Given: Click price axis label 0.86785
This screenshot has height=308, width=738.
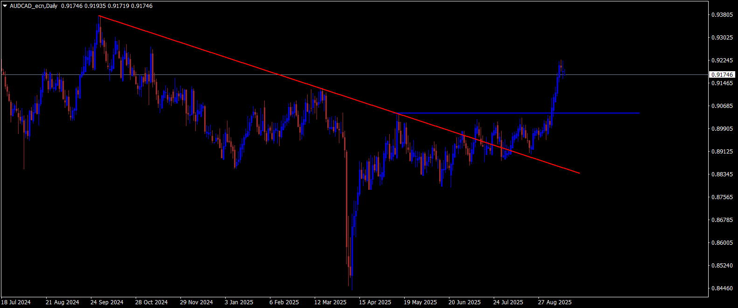Looking at the screenshot, I should pos(722,220).
